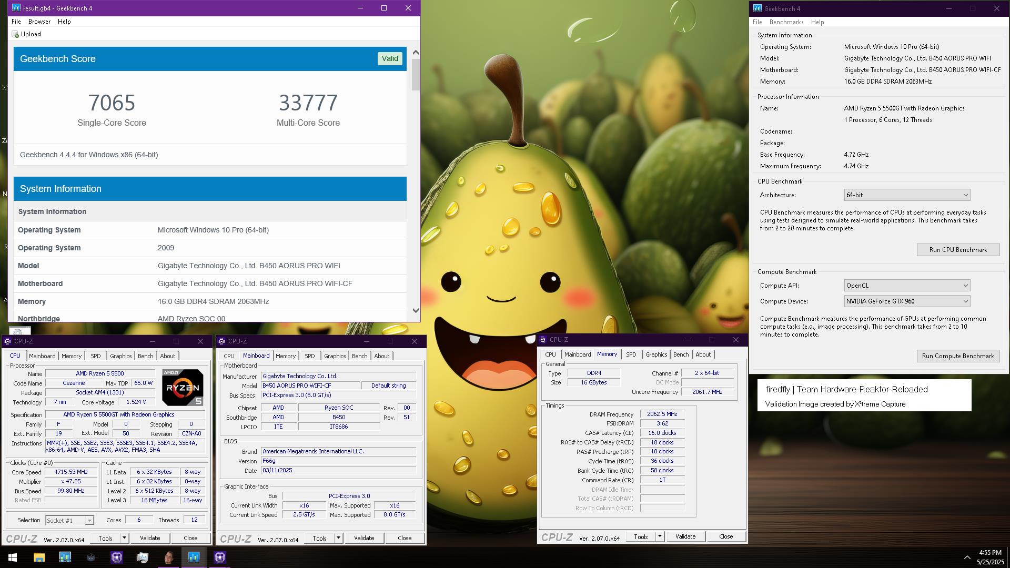Viewport: 1010px width, 568px height.
Task: Open Tools dropdown arrow in right CPU-Z
Action: 660,536
